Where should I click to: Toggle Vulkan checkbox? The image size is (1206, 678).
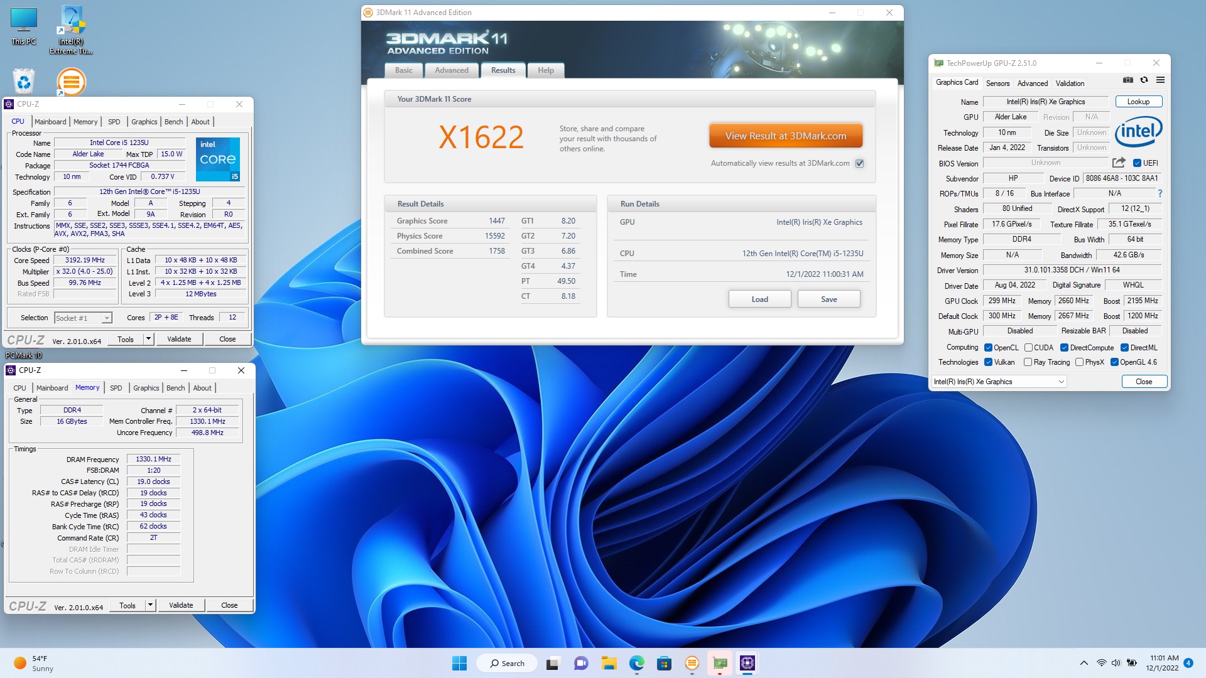[988, 362]
